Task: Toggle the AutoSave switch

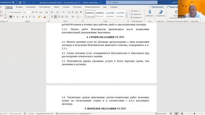Action: (14, 2)
